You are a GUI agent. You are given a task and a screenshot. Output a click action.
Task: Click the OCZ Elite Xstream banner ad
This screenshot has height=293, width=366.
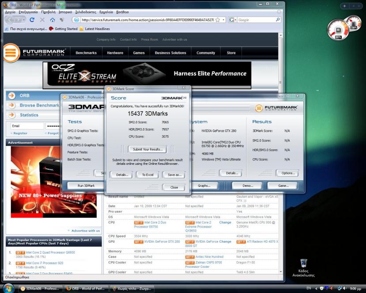pos(147,75)
